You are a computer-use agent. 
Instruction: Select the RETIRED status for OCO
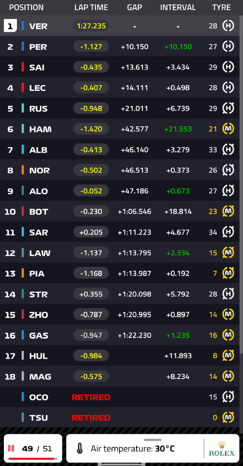(x=91, y=397)
